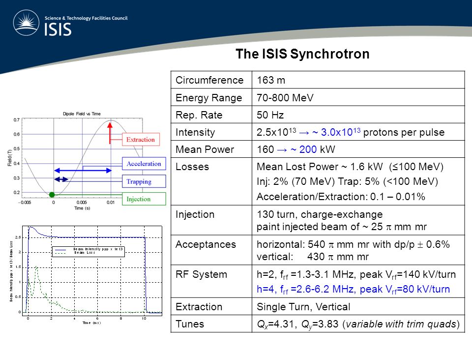472x354 pixels.
Task: Click the 'Time (ms)' axis label
Action: pos(91,323)
